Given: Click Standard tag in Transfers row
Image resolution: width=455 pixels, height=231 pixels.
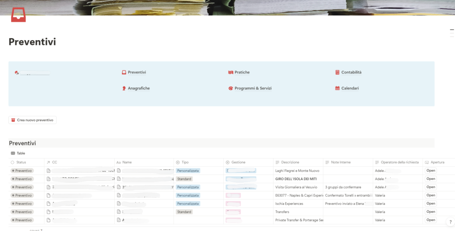Looking at the screenshot, I should pos(184,212).
